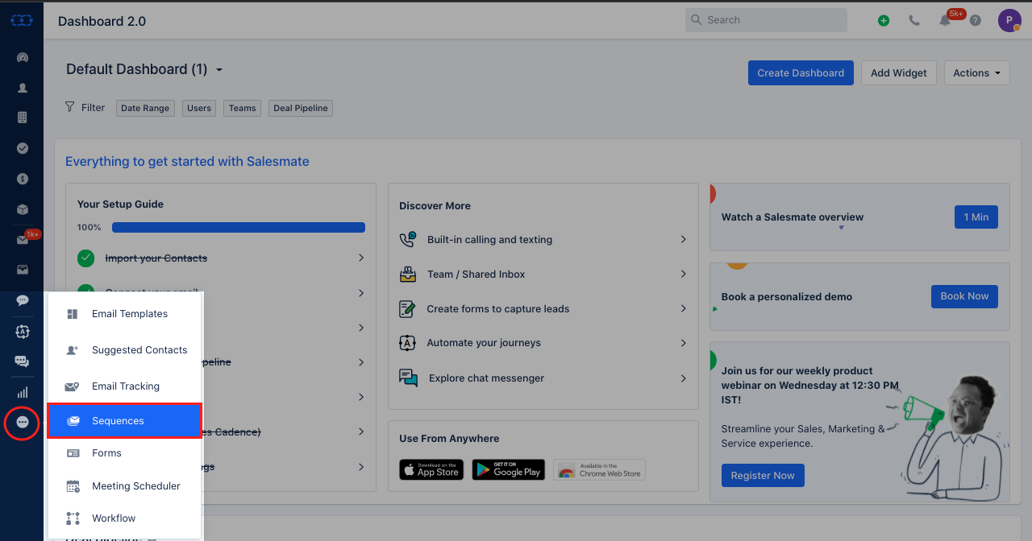
Task: Open the Deal Pipeline filter
Action: click(302, 108)
